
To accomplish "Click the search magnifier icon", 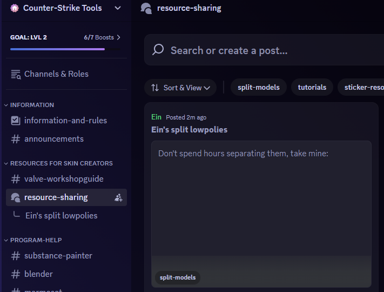I will (x=158, y=50).
